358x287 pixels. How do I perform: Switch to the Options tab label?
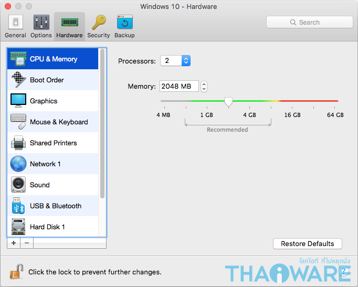tap(41, 35)
